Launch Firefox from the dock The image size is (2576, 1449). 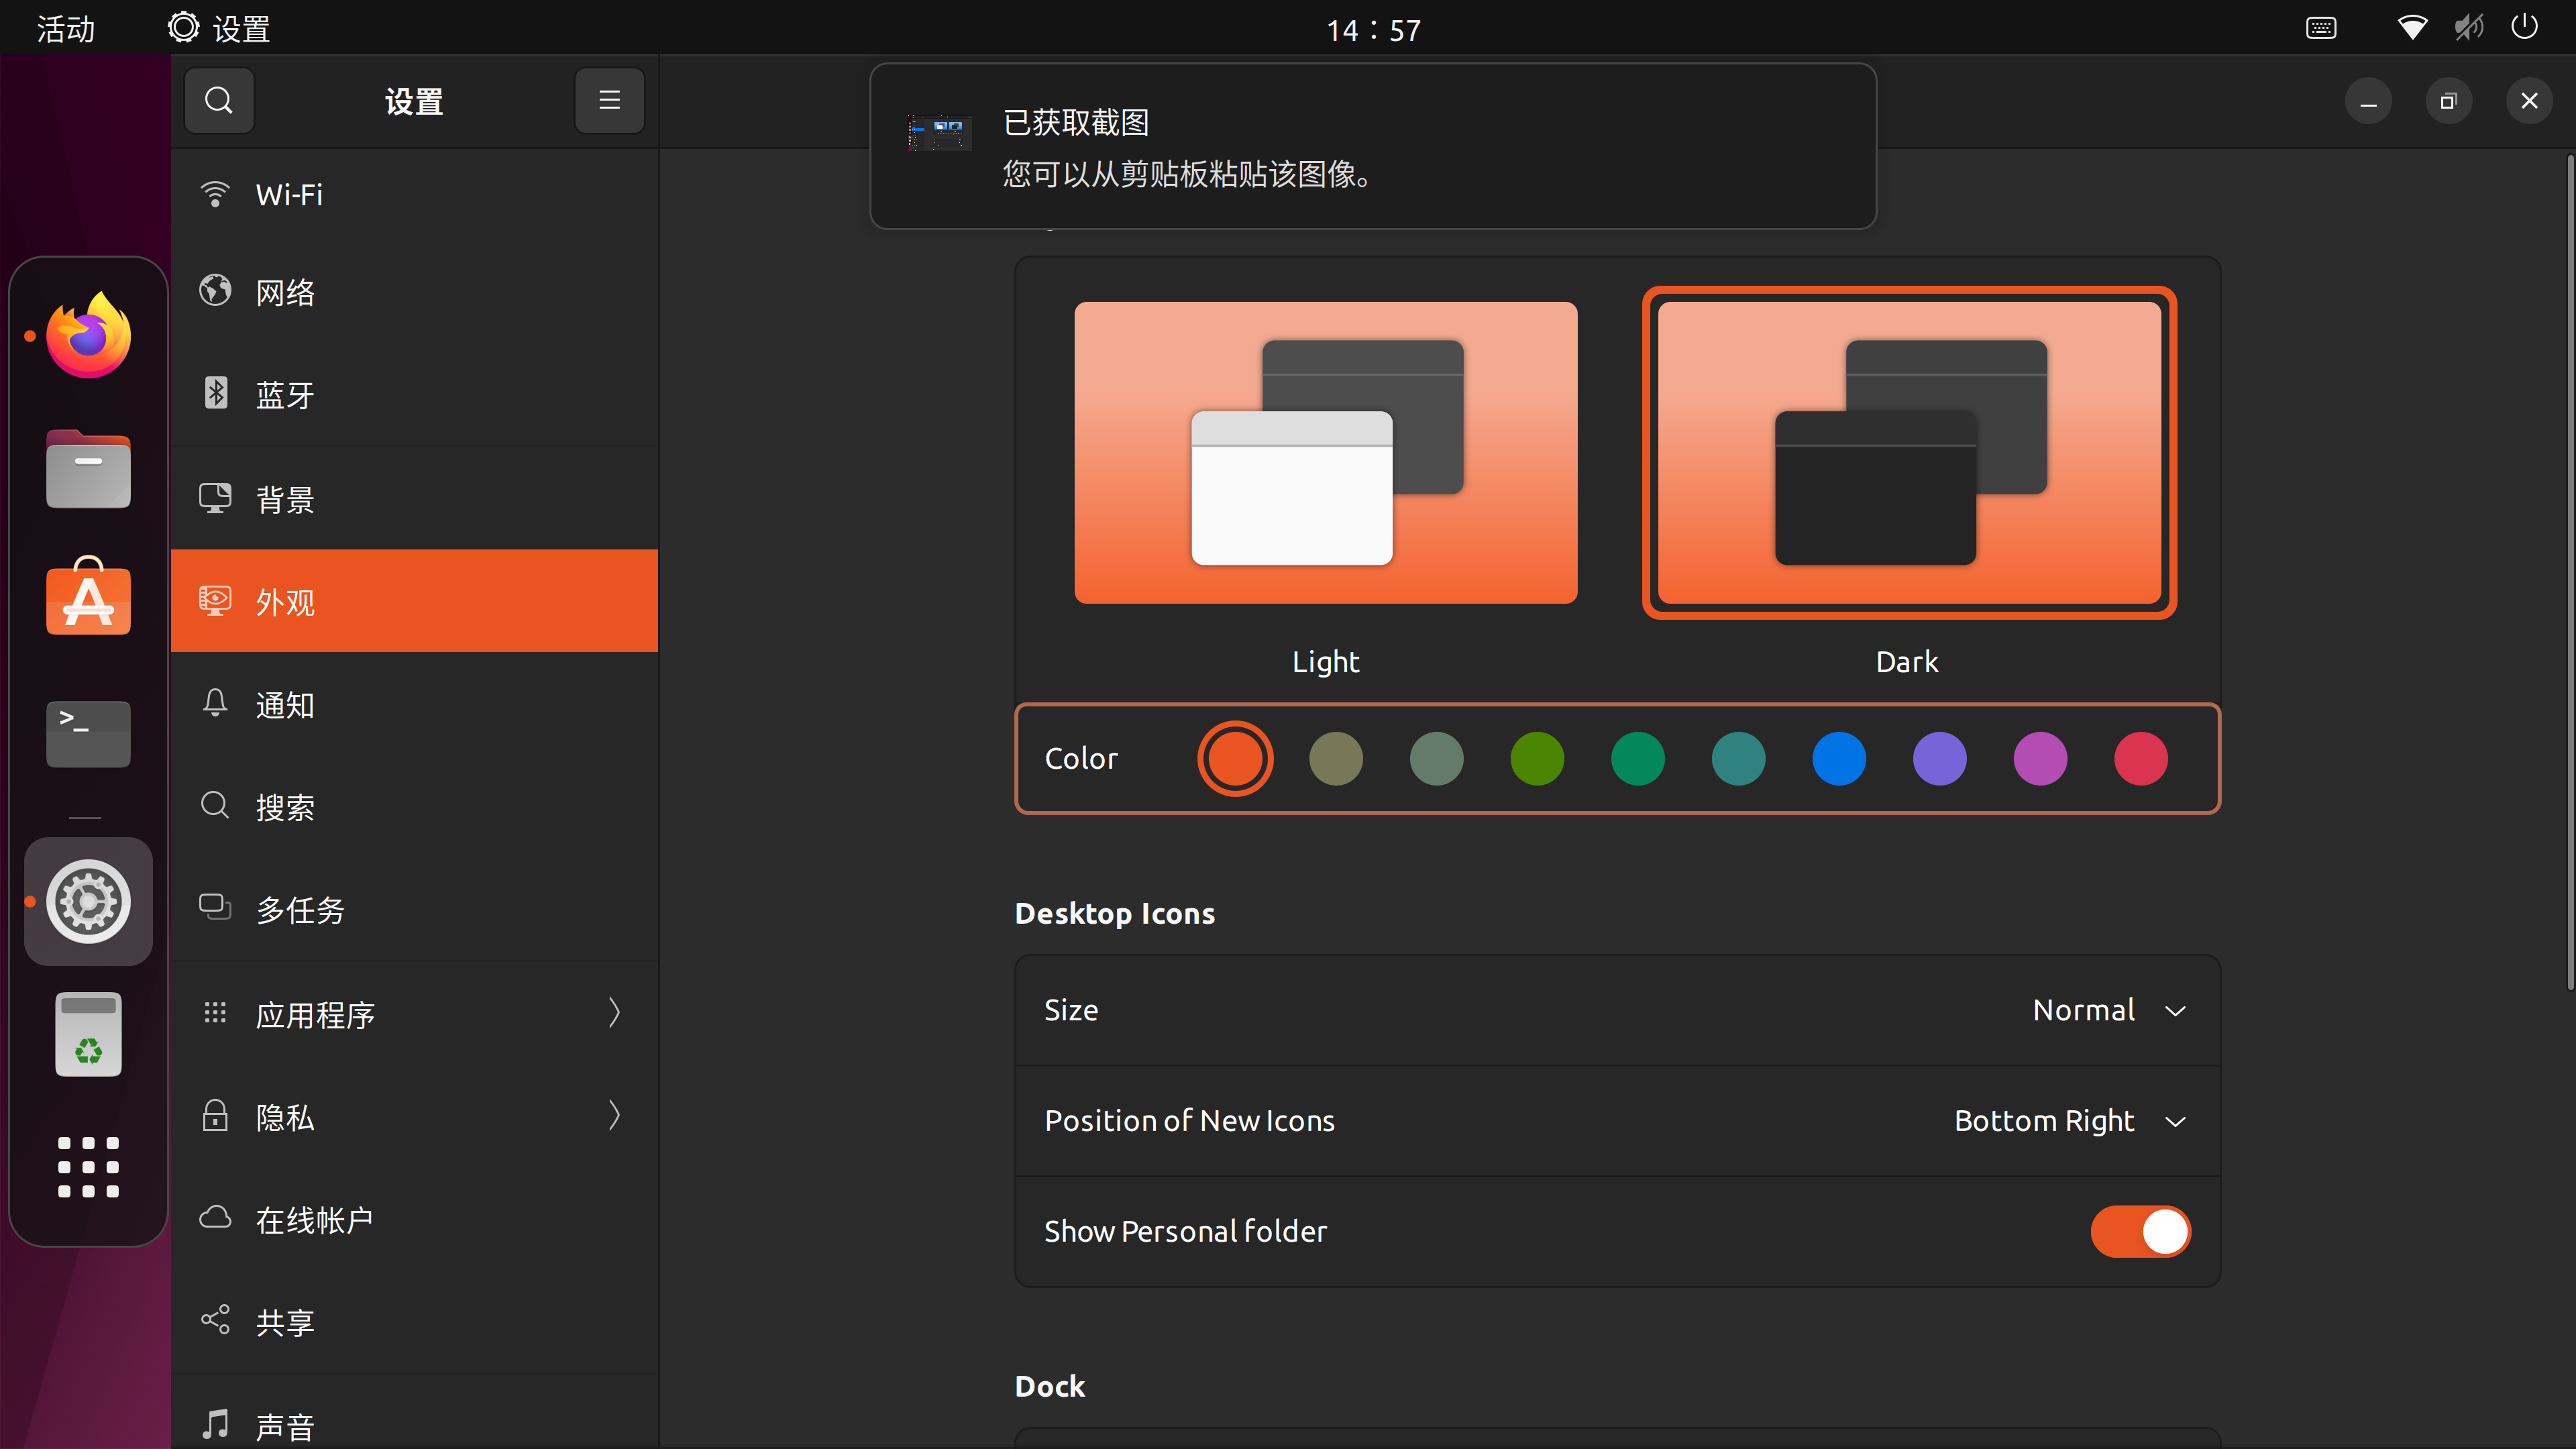[88, 336]
